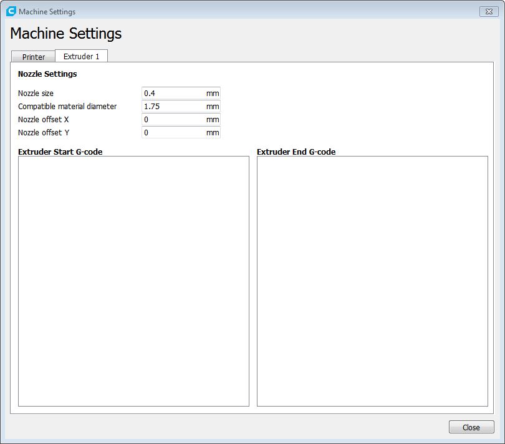Click the Nozzle size label
Screen dimensions: 505x444
36,94
